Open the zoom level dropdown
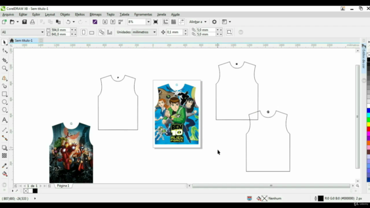This screenshot has width=370, height=208. [x=148, y=22]
